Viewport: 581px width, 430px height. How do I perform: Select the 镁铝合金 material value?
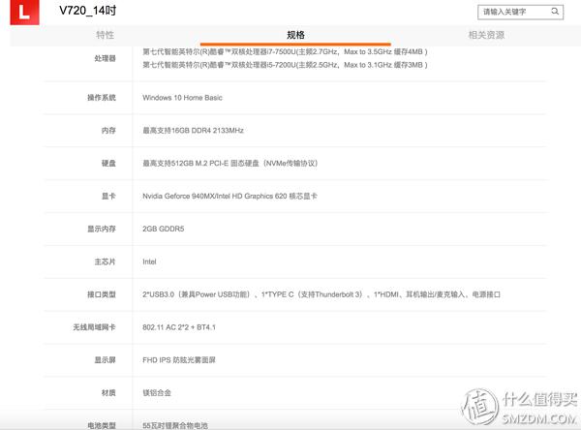[x=157, y=393]
